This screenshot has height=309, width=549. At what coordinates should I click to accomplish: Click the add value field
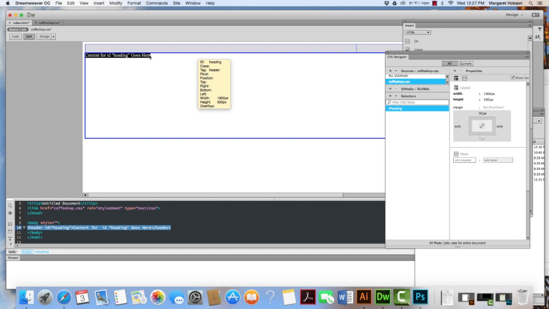coord(498,160)
